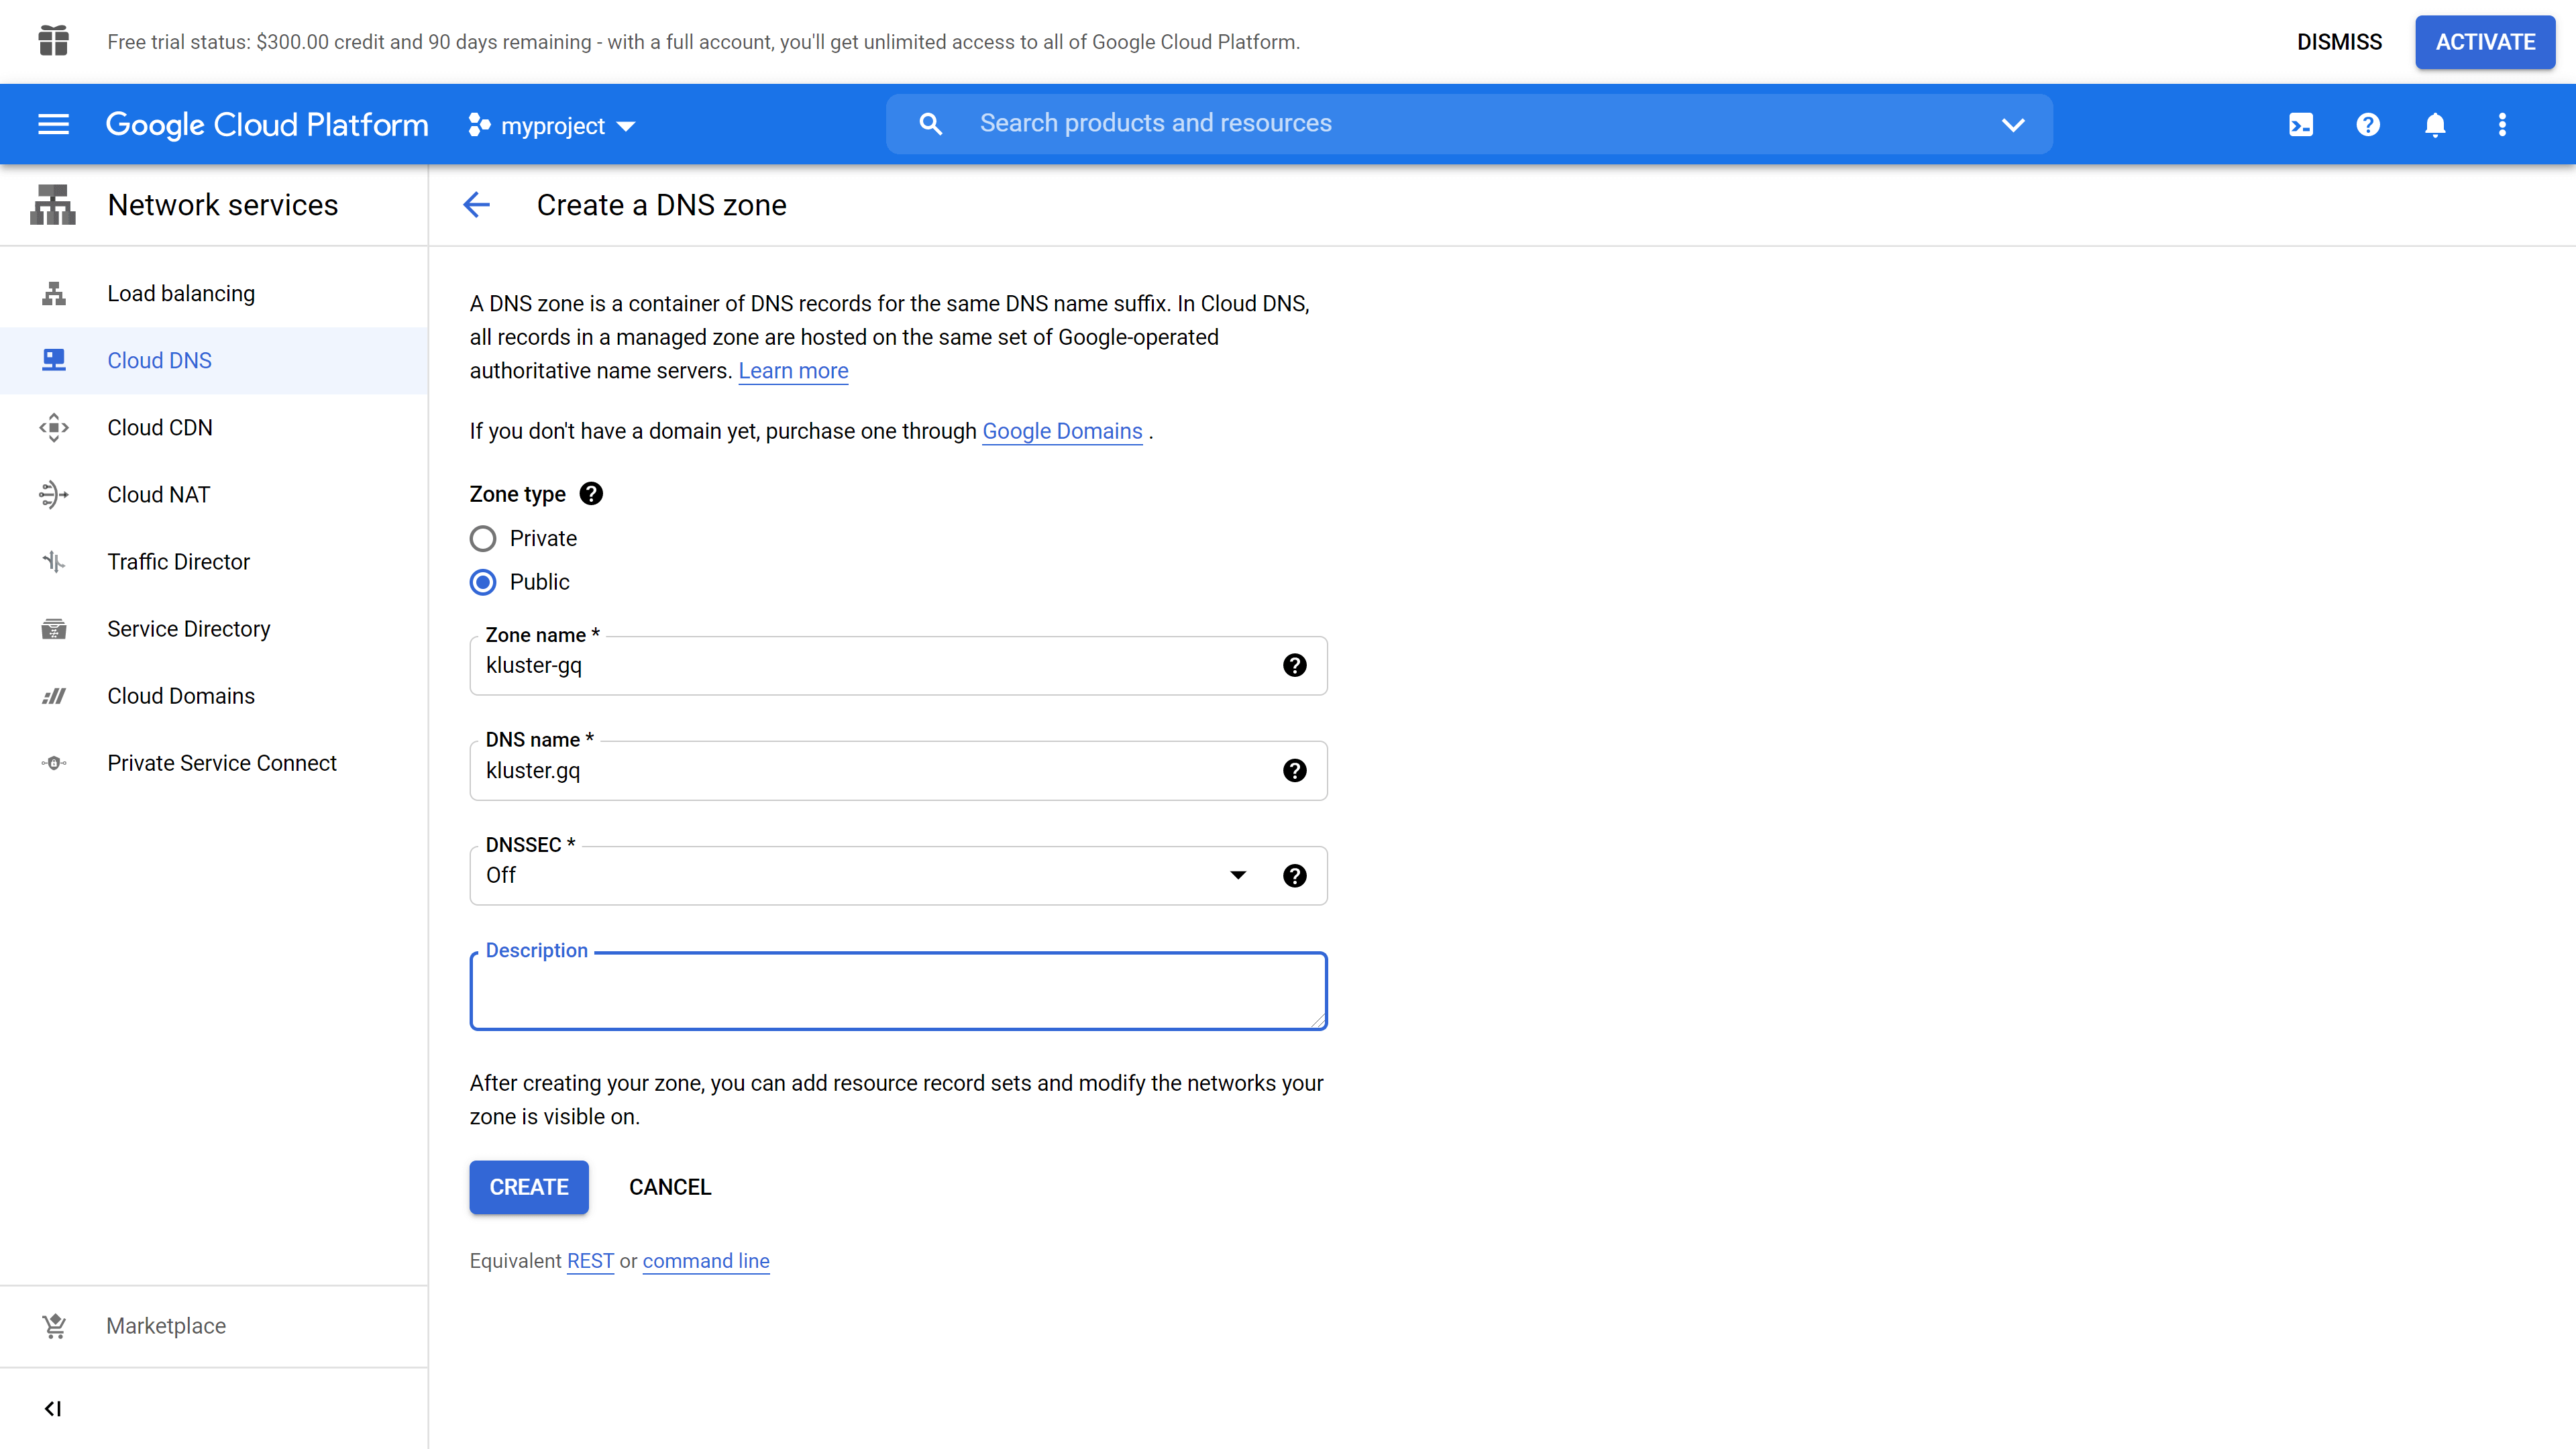Collapse the sidebar navigation panel
The width and height of the screenshot is (2576, 1449).
(53, 1409)
